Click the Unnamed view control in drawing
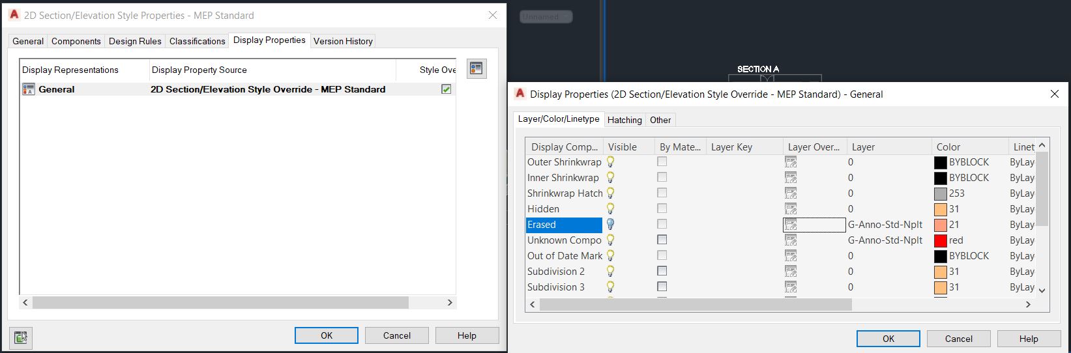The image size is (1071, 353). [546, 17]
